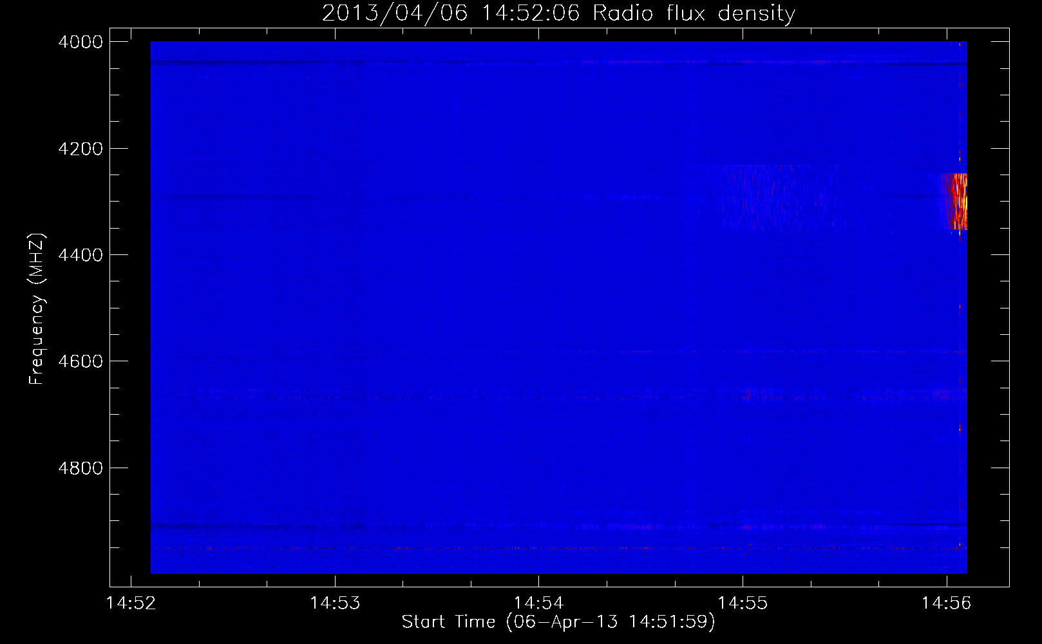Screen dimensions: 1042x644
Task: Click the 4000 frequency tick label
Action: click(x=81, y=42)
